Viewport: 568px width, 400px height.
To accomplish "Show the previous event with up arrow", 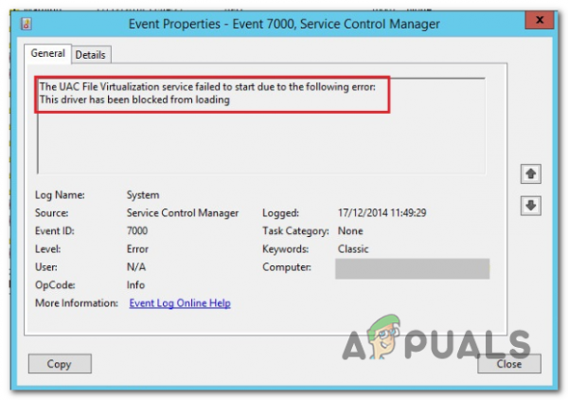I will pos(531,173).
